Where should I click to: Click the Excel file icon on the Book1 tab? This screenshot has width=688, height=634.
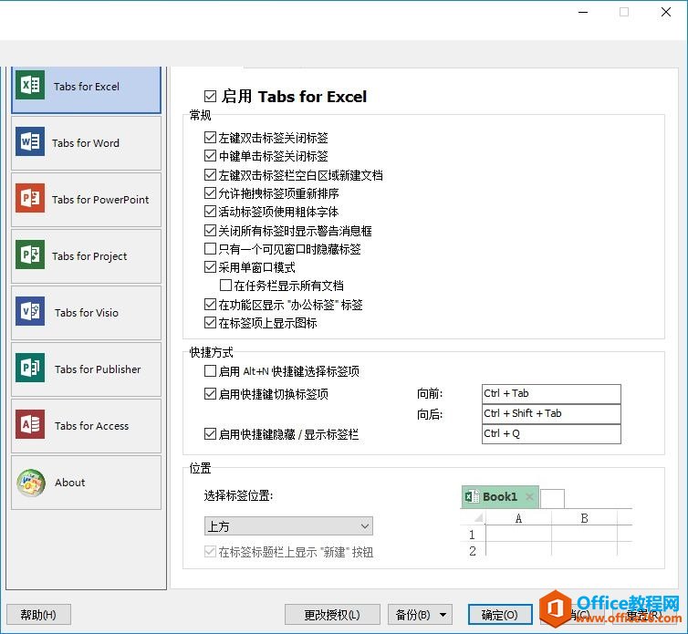(x=472, y=496)
